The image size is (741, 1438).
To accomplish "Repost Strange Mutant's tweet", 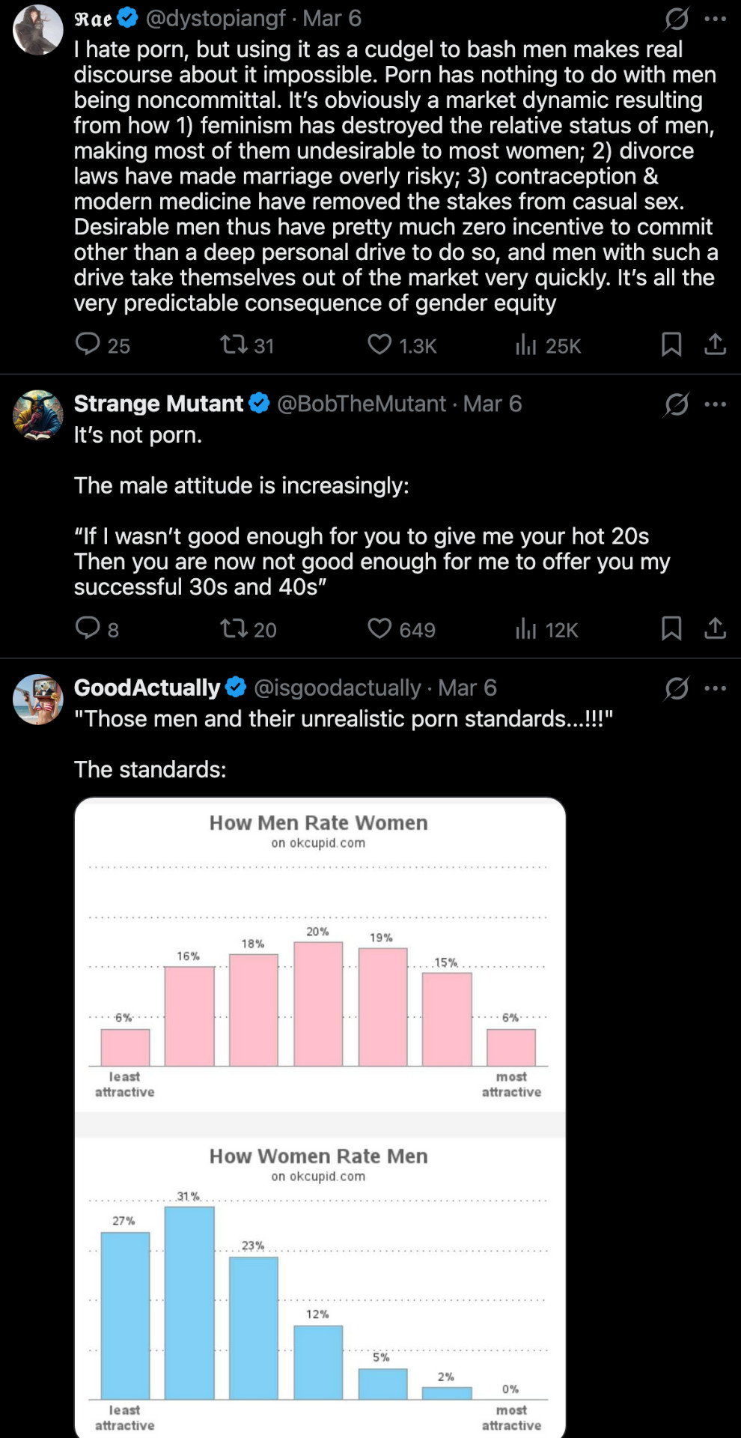I will pyautogui.click(x=234, y=628).
